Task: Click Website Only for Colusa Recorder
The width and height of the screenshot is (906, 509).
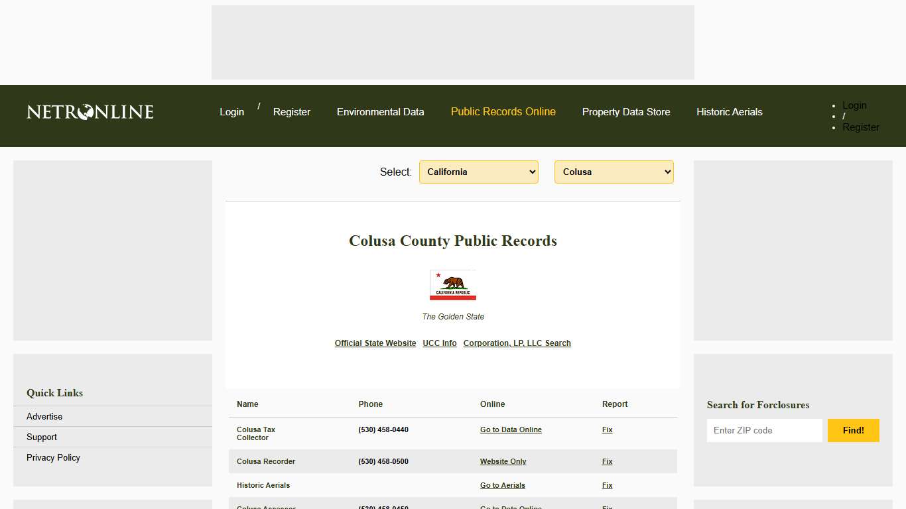Action: pyautogui.click(x=503, y=461)
